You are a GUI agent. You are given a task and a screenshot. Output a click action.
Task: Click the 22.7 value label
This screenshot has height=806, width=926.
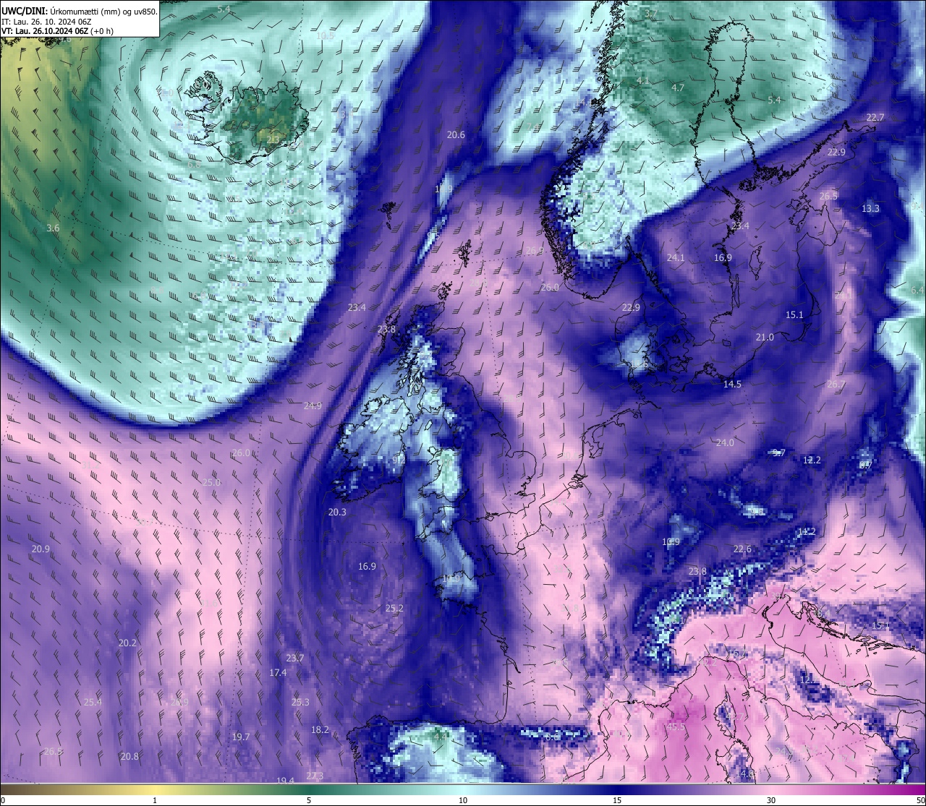click(x=875, y=118)
